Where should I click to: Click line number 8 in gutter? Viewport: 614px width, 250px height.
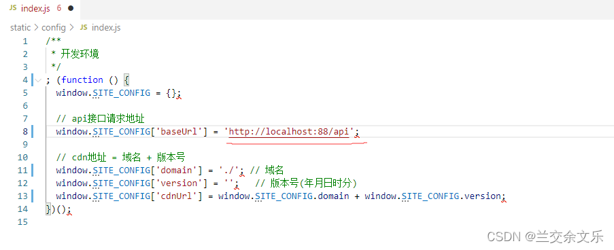(x=25, y=132)
